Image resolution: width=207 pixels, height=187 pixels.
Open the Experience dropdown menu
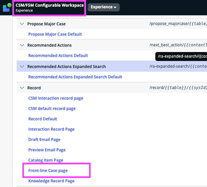(x=104, y=7)
